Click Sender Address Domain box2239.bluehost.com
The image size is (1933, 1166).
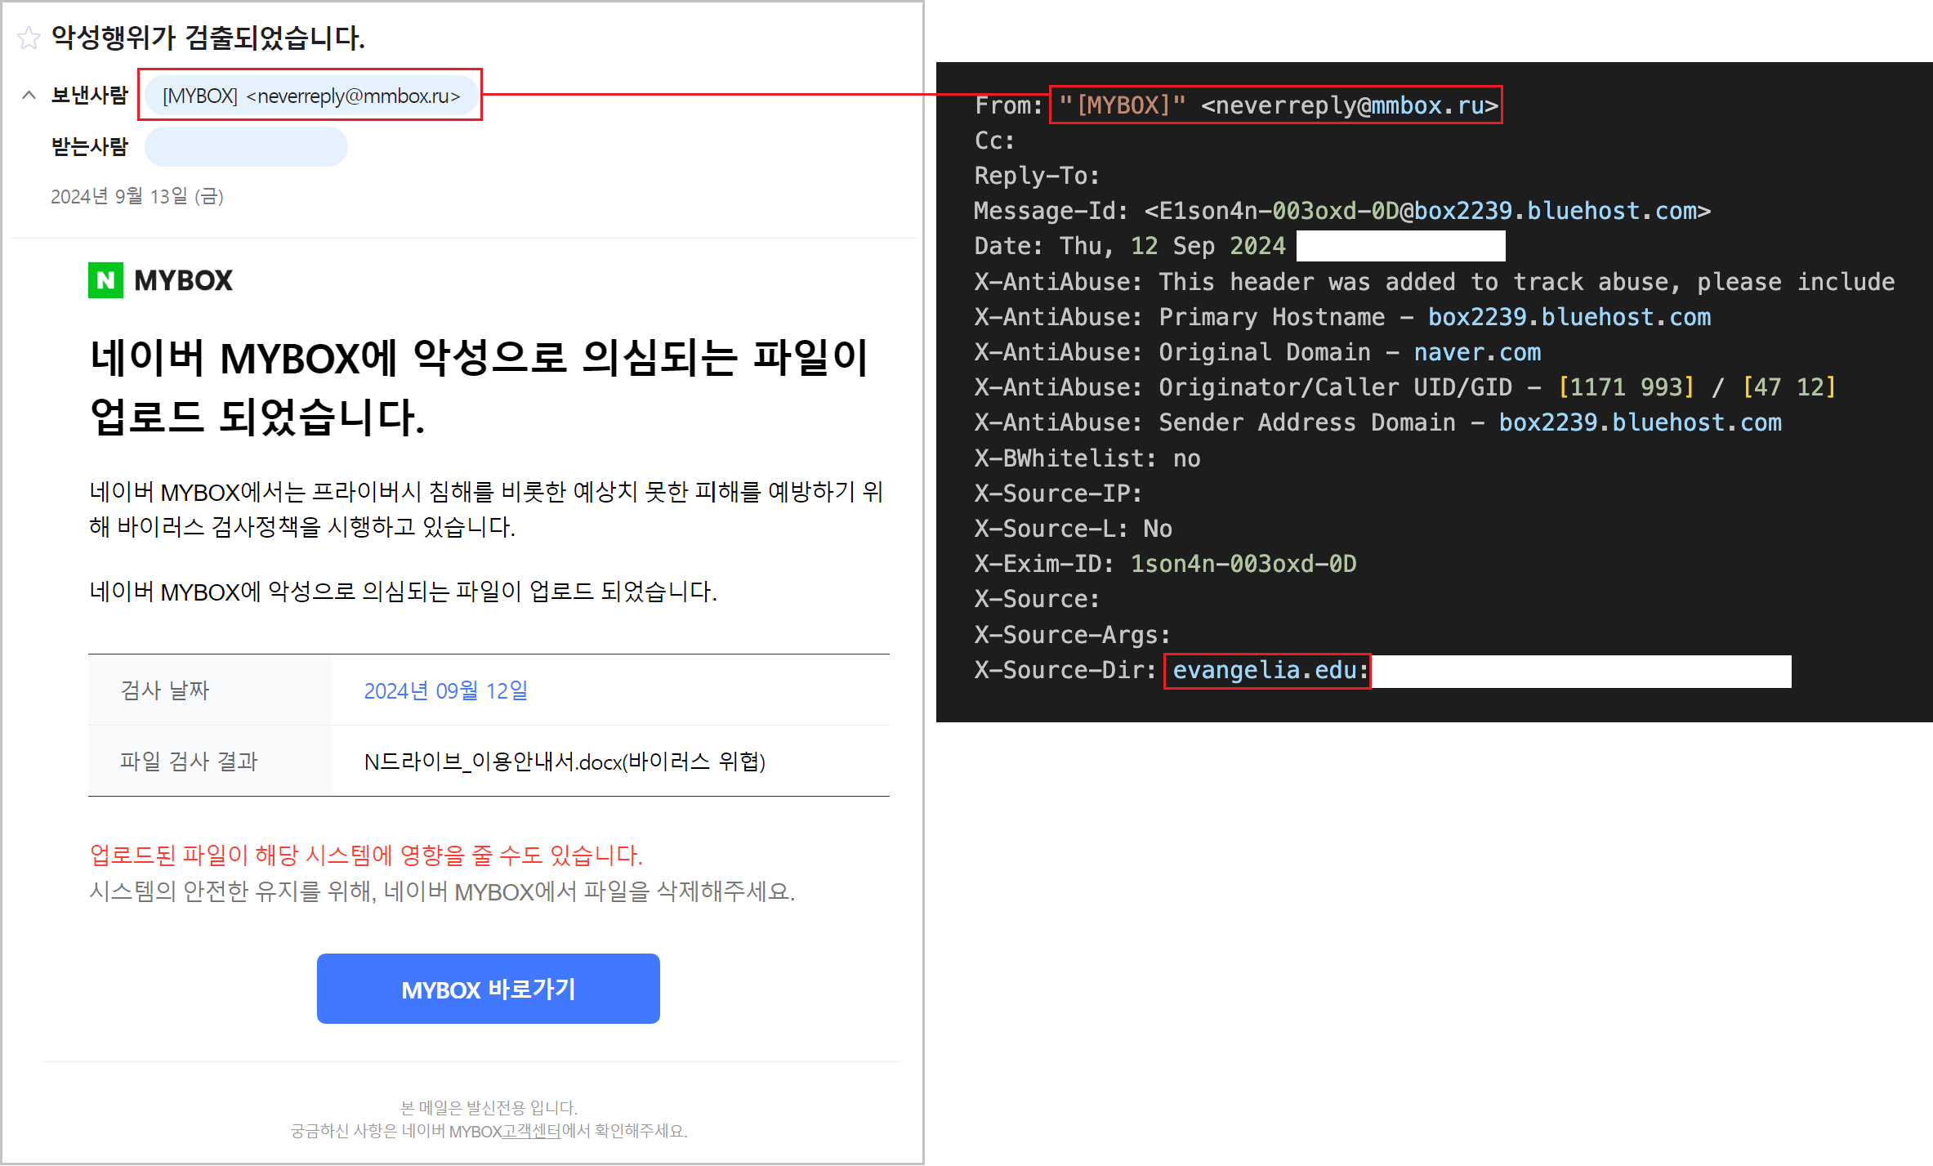click(x=1641, y=422)
